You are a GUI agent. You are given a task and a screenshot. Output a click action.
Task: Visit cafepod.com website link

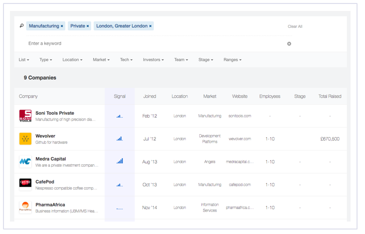(240, 185)
